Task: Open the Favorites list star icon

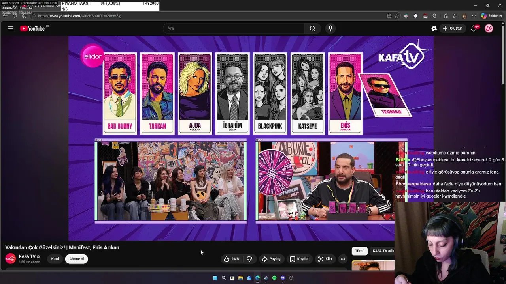Action: [x=455, y=16]
